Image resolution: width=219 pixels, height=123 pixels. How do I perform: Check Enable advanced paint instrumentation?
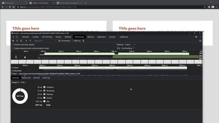pos(13,48)
